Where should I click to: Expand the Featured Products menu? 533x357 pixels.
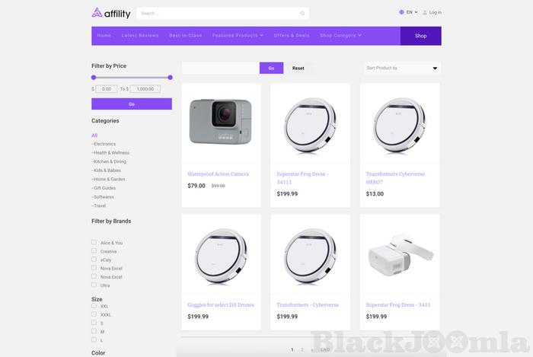[x=238, y=35]
